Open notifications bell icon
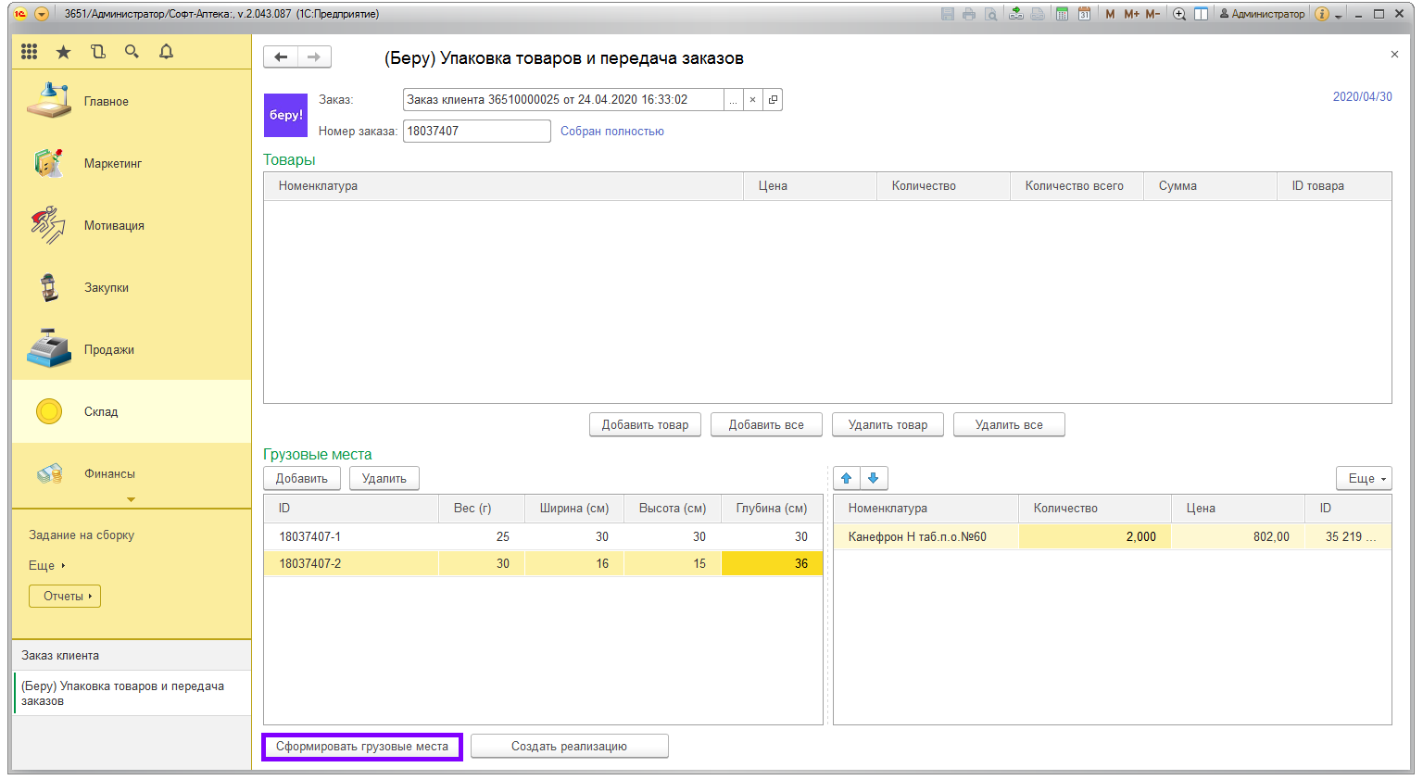The height and width of the screenshot is (780, 1423). pos(166,52)
